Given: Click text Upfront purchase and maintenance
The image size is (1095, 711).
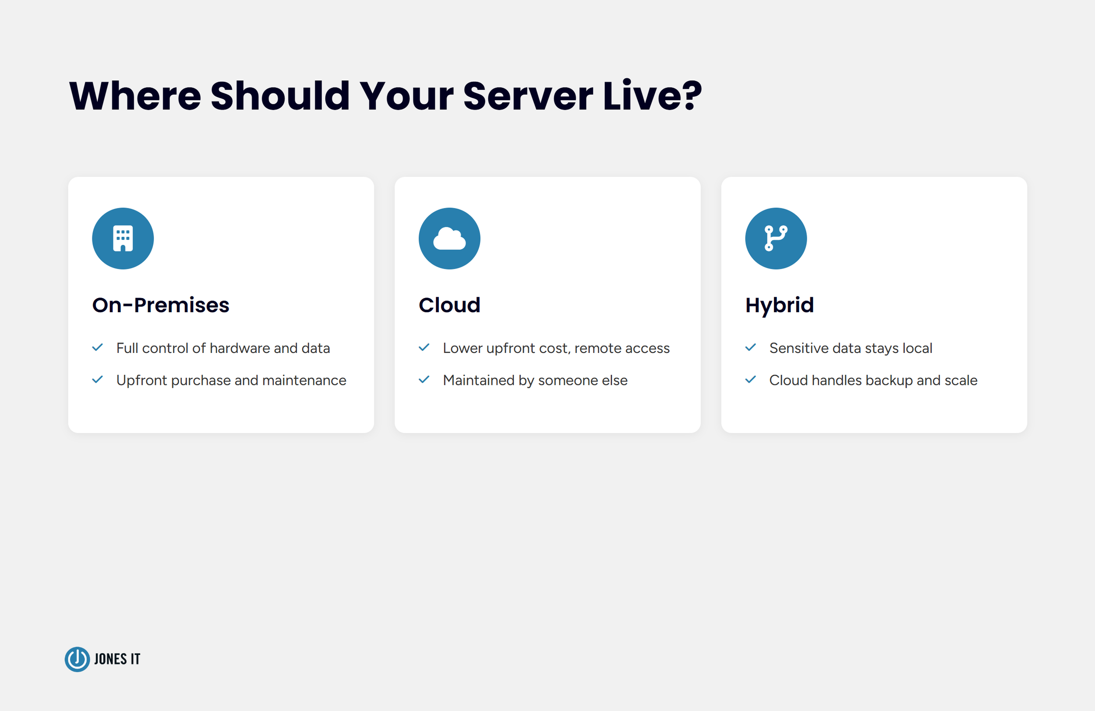Looking at the screenshot, I should coord(231,381).
